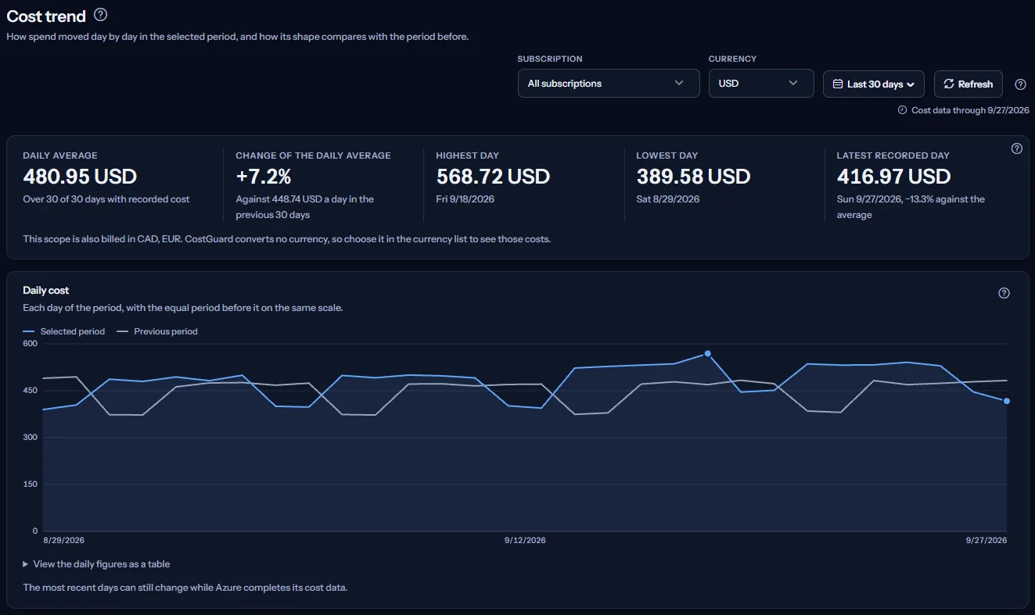Image resolution: width=1035 pixels, height=615 pixels.
Task: Click the CURRENCY field label
Action: coord(732,59)
